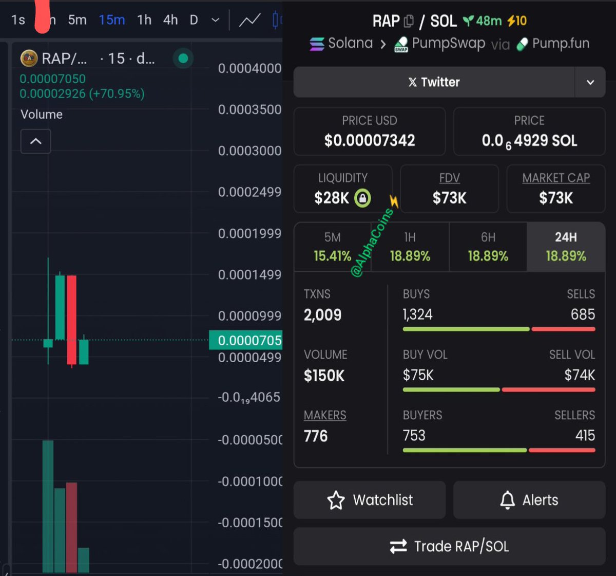This screenshot has height=576, width=616.
Task: Click the MARKET CAP label
Action: coord(556,178)
